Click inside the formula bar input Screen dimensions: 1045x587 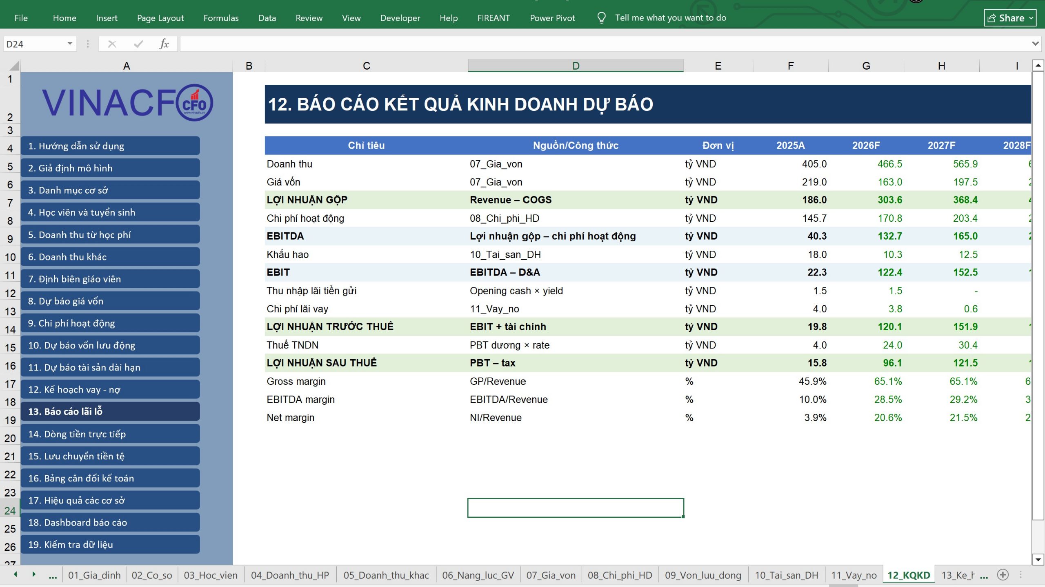click(605, 44)
